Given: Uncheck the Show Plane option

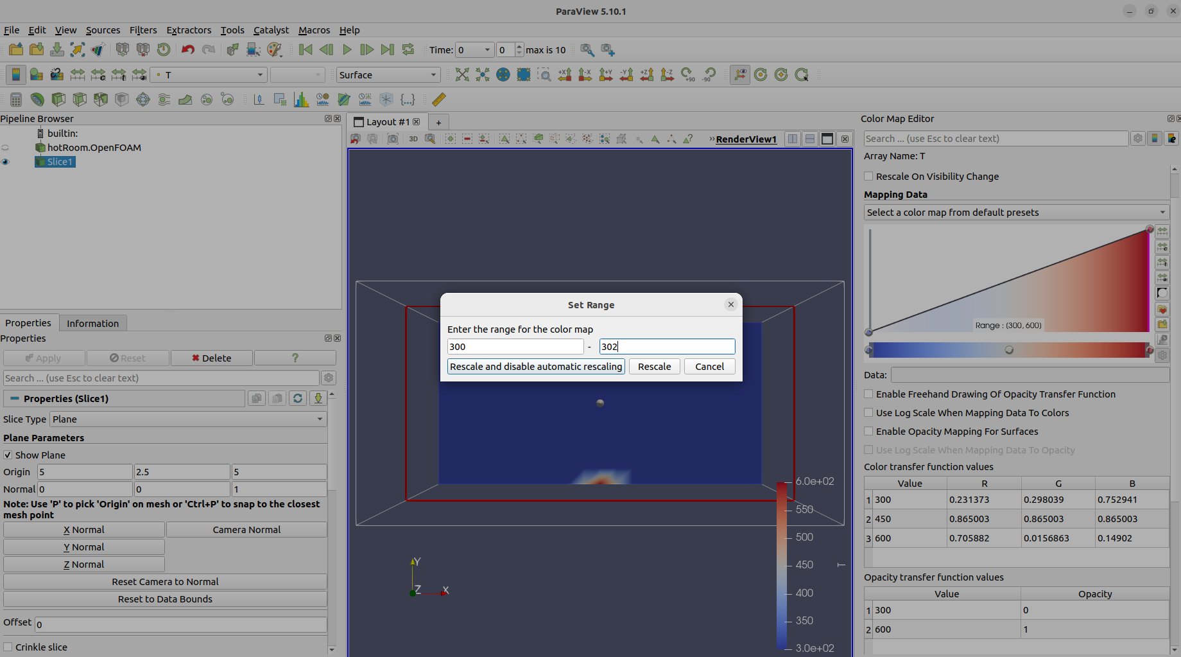Looking at the screenshot, I should coord(8,455).
